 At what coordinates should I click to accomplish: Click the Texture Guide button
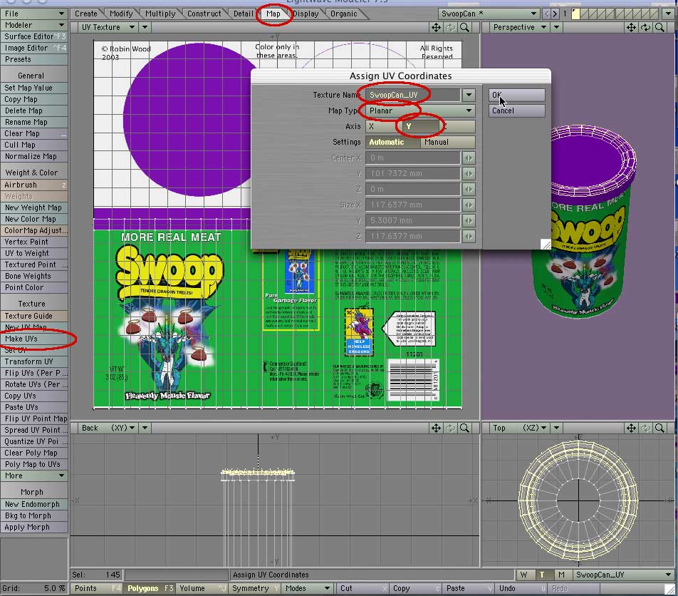[x=34, y=316]
